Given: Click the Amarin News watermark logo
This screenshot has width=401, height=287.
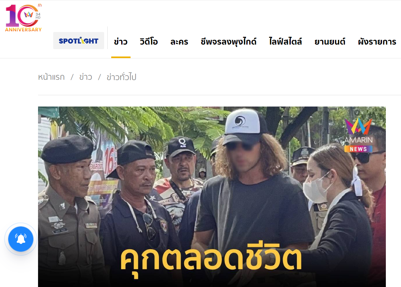Looking at the screenshot, I should 358,135.
